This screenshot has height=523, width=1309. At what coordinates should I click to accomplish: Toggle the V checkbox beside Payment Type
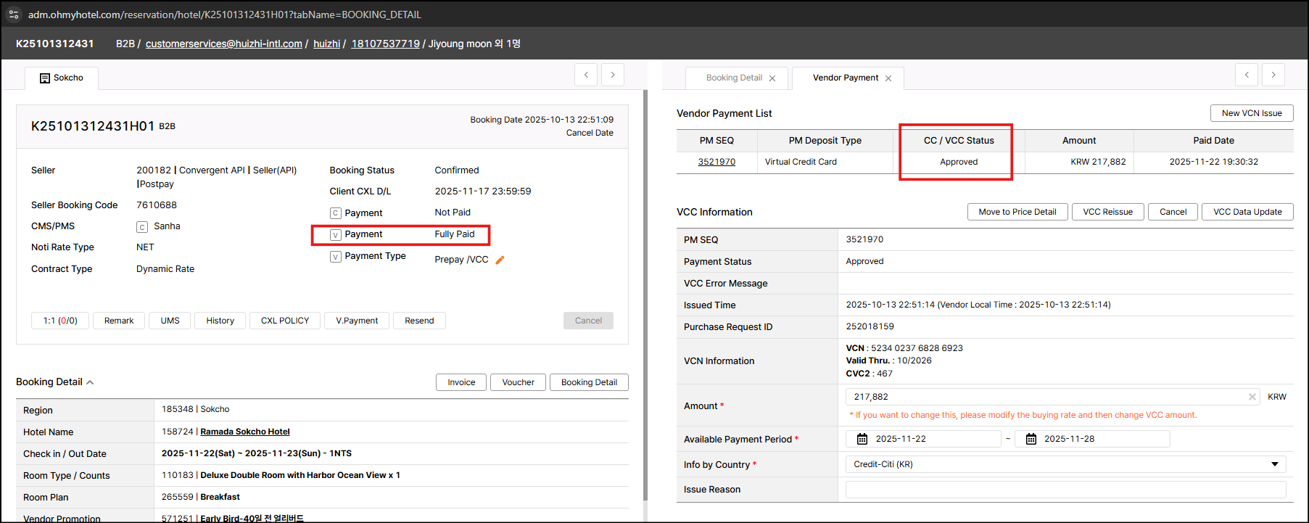(335, 257)
